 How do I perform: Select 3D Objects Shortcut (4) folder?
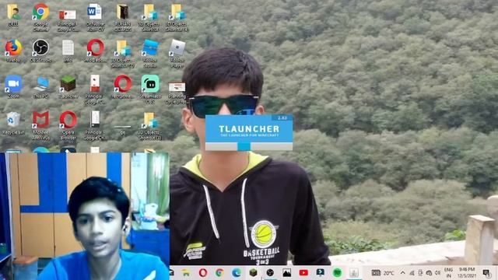coord(177,17)
